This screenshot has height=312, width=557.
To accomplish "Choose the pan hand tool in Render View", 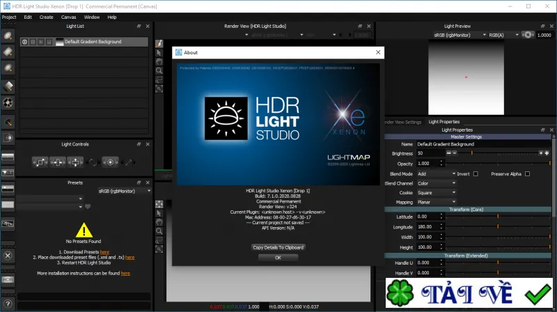I will 159,61.
